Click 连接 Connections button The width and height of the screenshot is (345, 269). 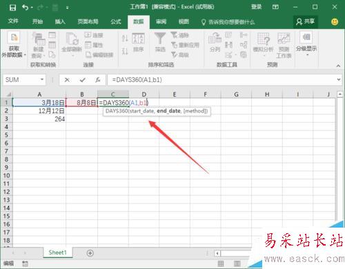93,35
